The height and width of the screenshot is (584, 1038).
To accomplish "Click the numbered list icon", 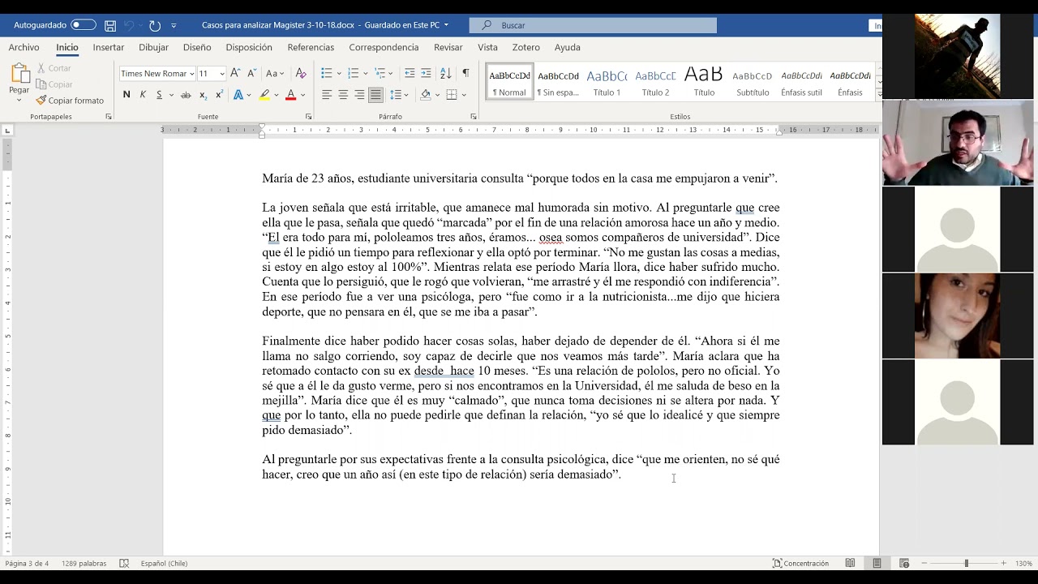I will coord(353,74).
